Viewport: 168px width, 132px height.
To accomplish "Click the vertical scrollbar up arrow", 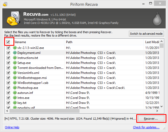I will click(x=162, y=41).
